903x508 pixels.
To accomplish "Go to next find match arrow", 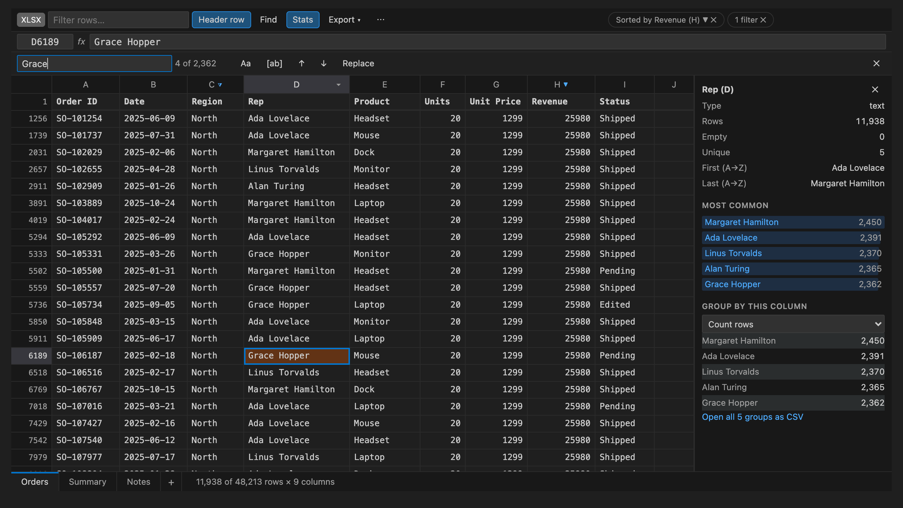I will click(323, 64).
